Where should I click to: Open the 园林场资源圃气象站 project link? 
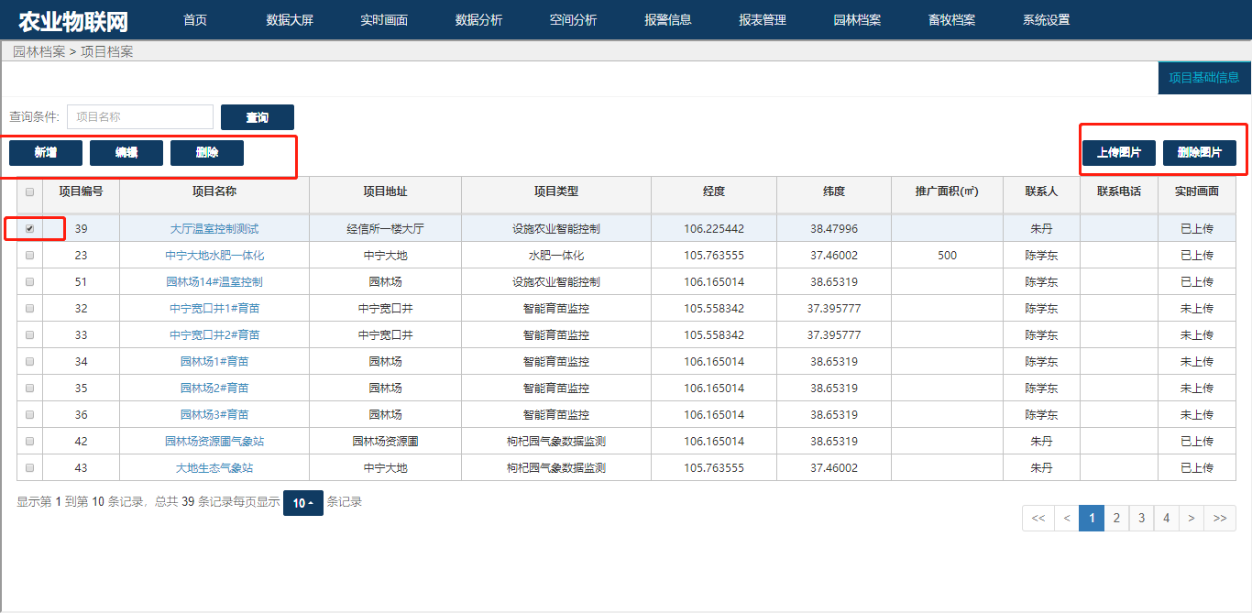pyautogui.click(x=214, y=442)
